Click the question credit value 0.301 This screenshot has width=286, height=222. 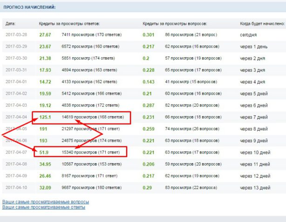149,35
